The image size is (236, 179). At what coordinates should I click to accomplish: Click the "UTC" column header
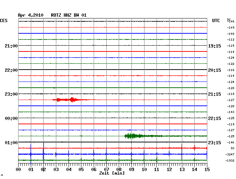[216, 21]
